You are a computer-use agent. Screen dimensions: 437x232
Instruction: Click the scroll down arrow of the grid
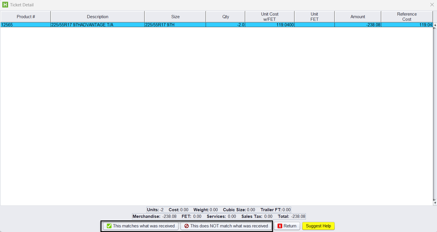[x=435, y=203]
